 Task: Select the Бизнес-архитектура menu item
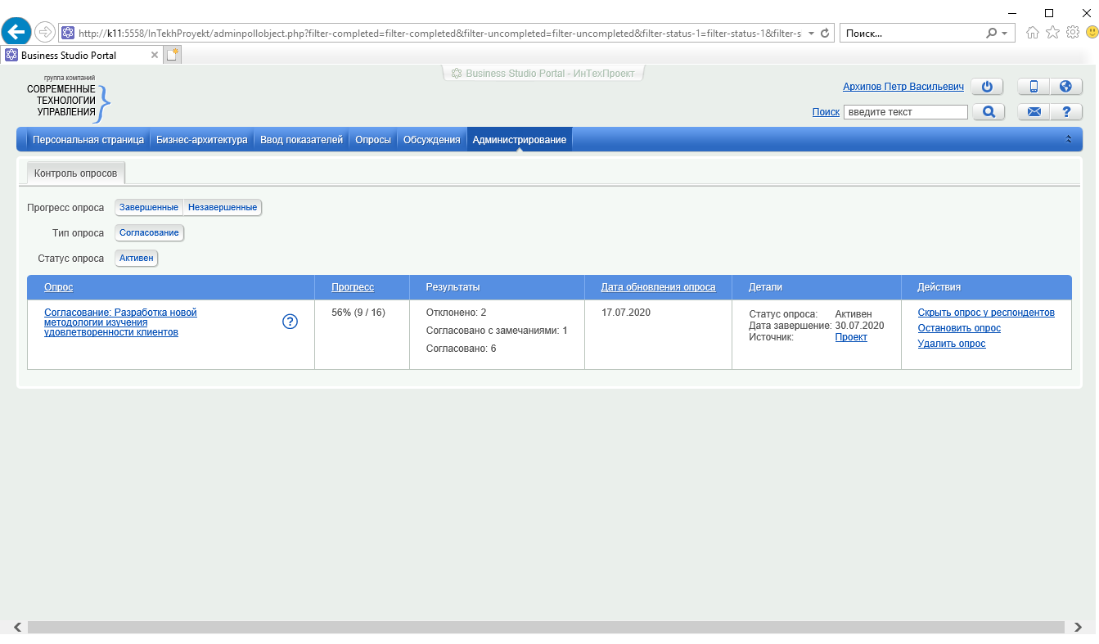pyautogui.click(x=201, y=140)
